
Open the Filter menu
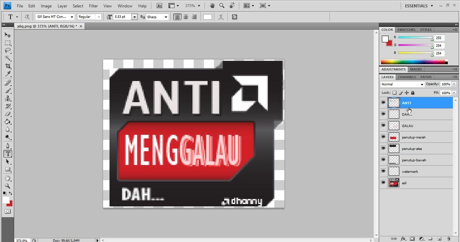[93, 6]
